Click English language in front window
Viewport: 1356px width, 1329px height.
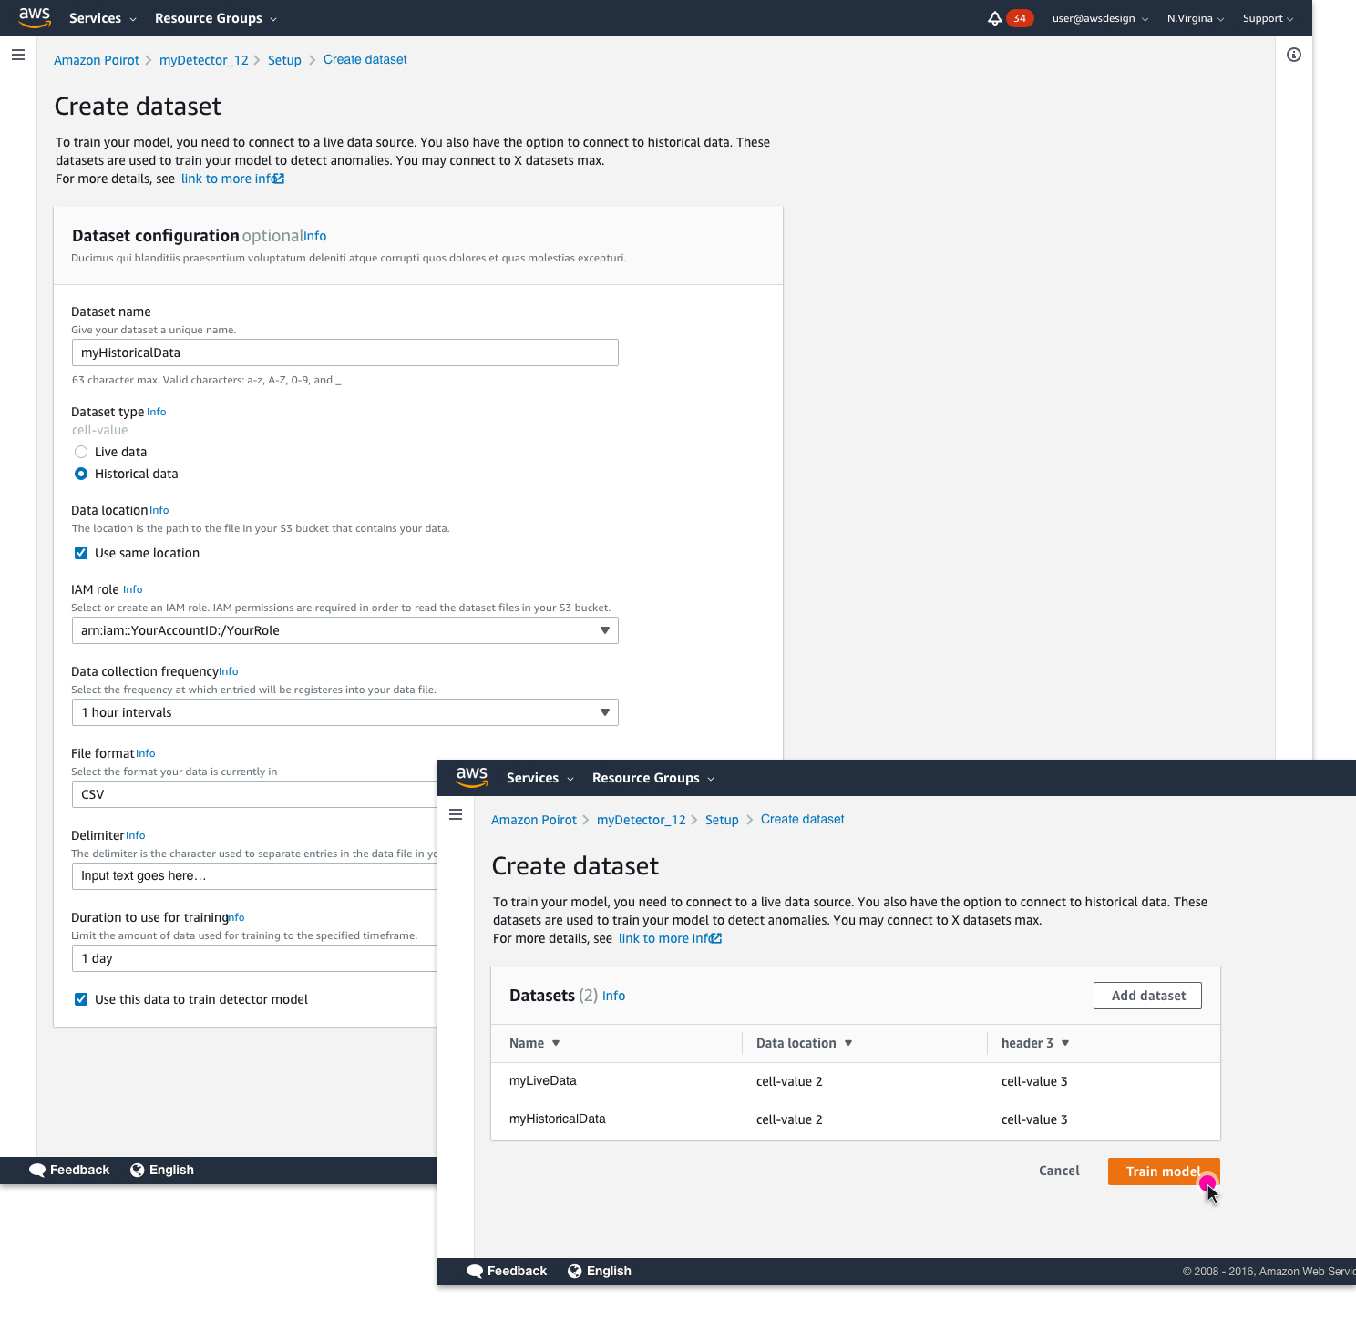pyautogui.click(x=609, y=1271)
